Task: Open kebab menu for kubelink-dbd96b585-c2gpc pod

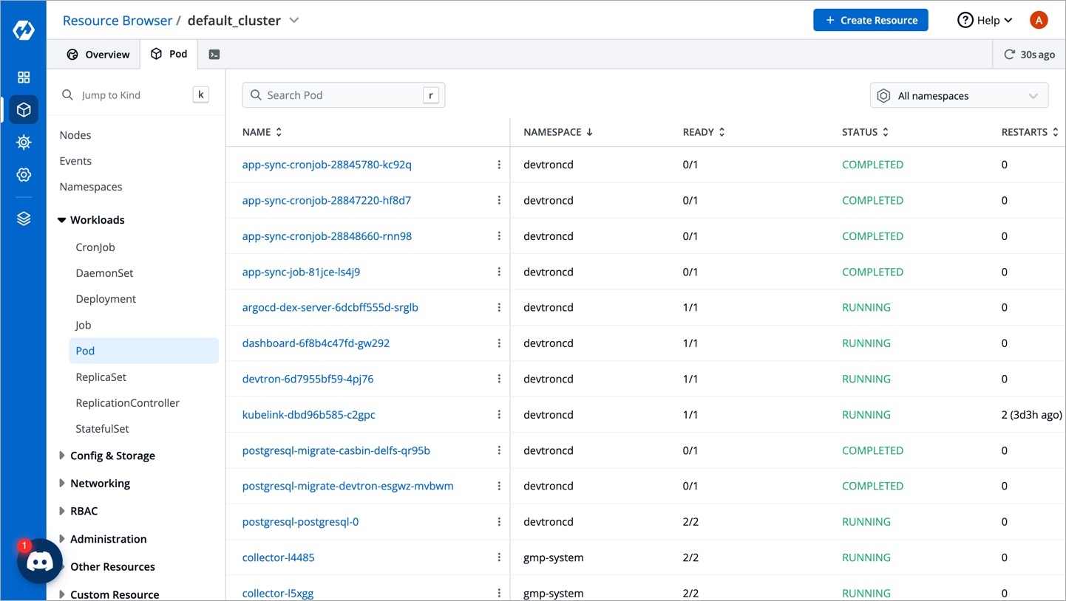Action: click(499, 415)
